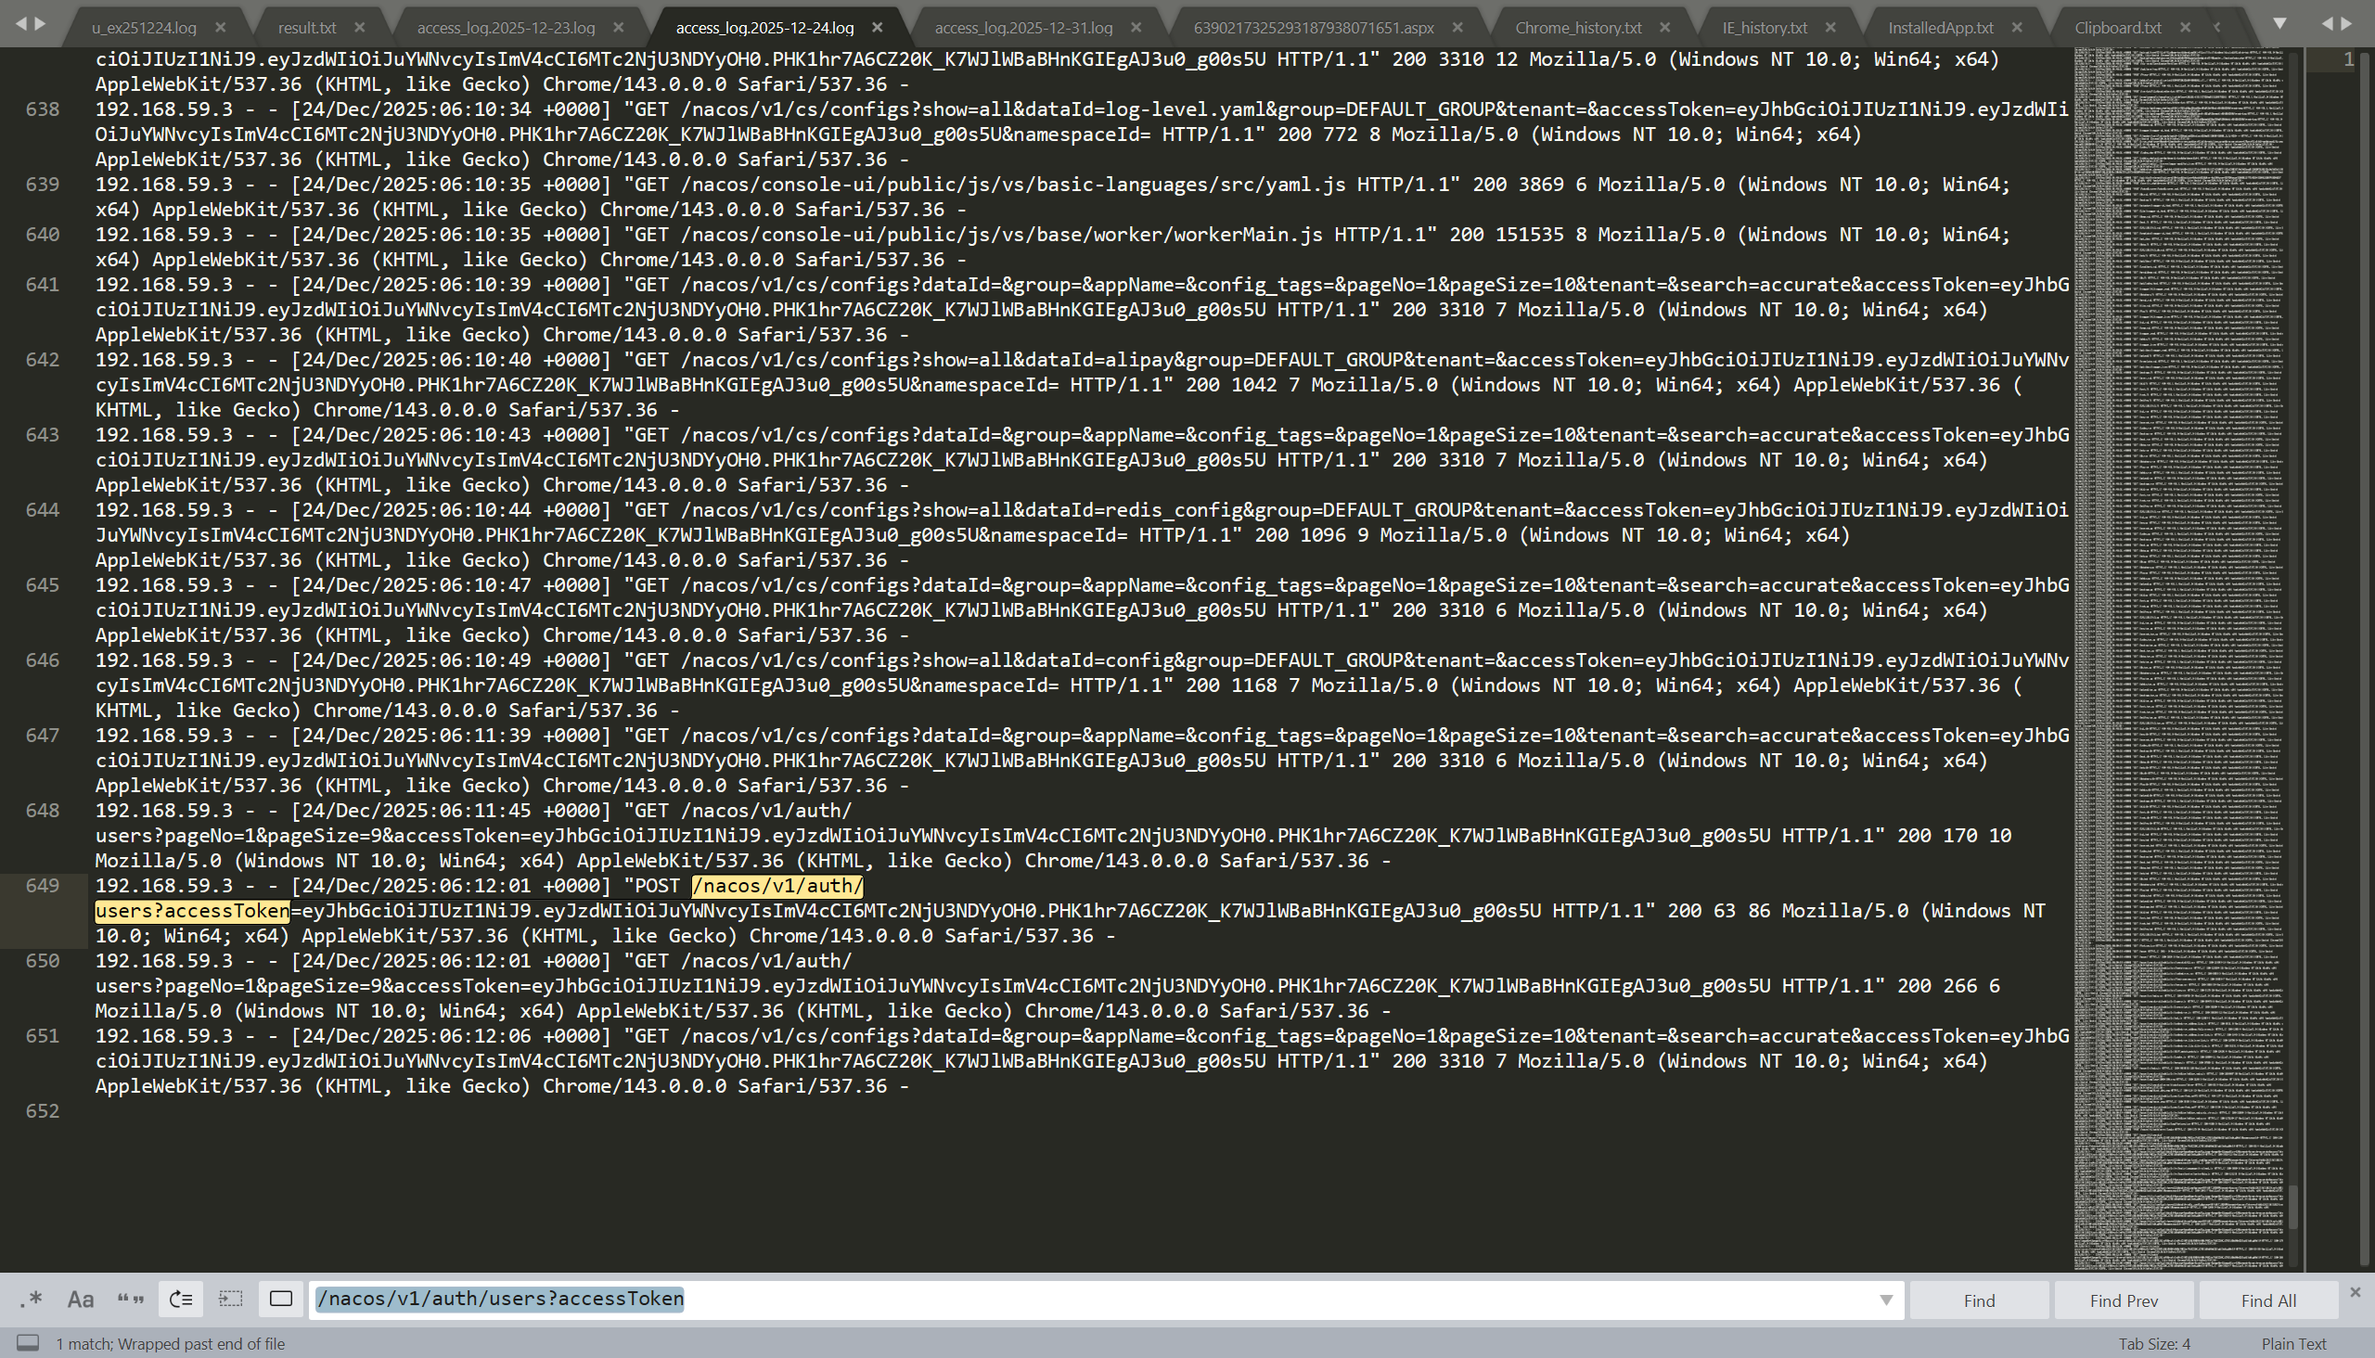2375x1358 pixels.
Task: Close the find panel
Action: click(x=2356, y=1292)
